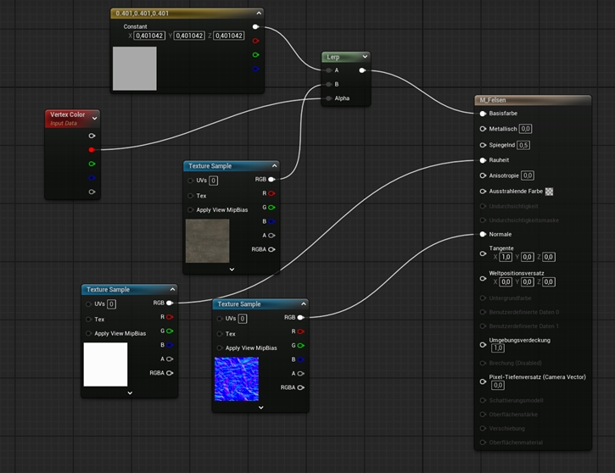Image resolution: width=615 pixels, height=473 pixels.
Task: Click the Constant node's gray preview swatch
Action: coord(135,69)
